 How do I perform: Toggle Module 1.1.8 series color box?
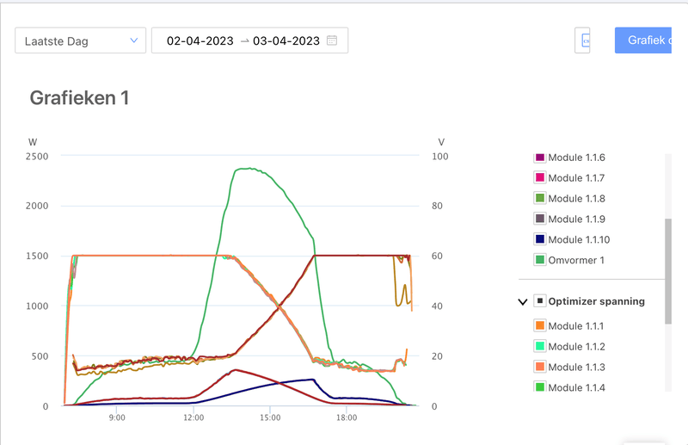pyautogui.click(x=540, y=199)
